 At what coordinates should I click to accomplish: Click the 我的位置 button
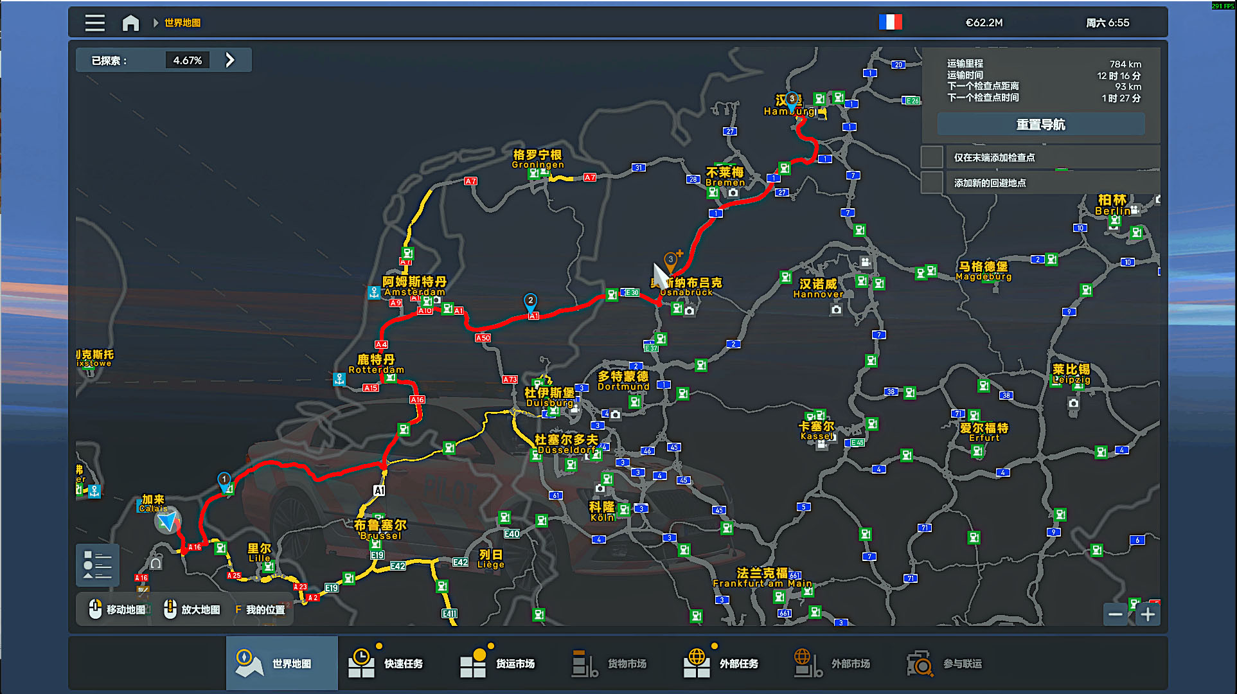260,609
